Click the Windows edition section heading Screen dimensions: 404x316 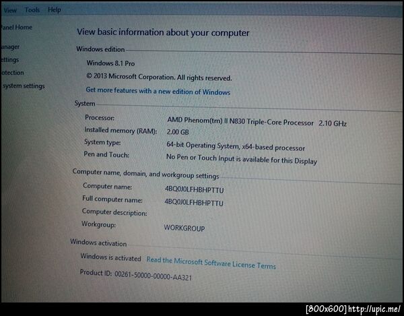pos(100,49)
